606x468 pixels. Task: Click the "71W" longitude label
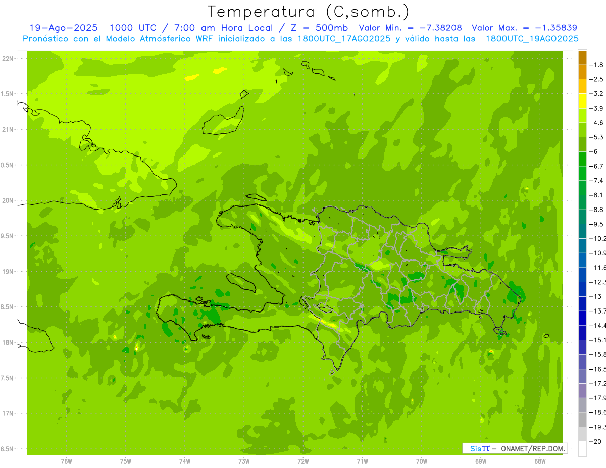click(x=362, y=461)
